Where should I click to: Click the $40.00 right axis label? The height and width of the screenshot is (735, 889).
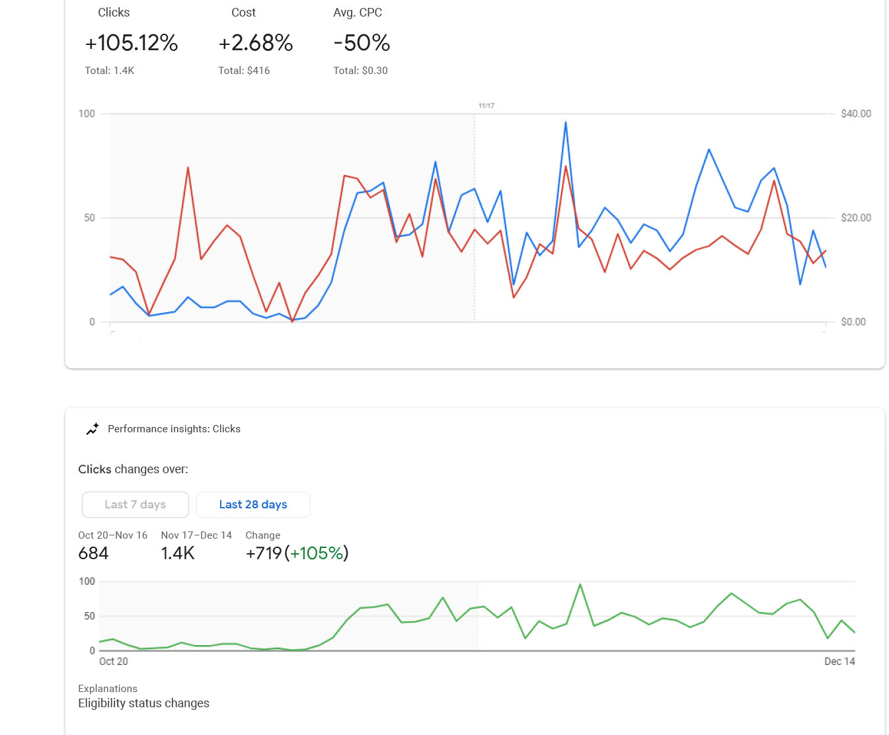856,114
